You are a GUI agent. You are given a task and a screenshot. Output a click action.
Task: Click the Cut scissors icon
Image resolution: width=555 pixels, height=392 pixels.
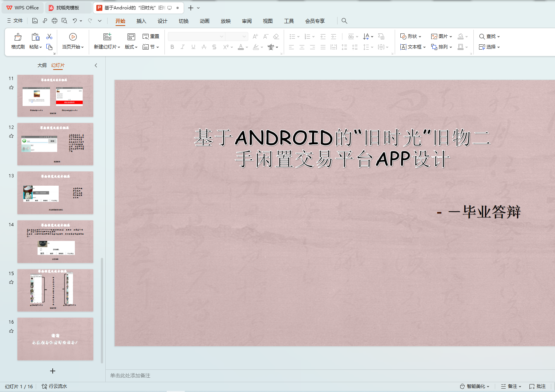pyautogui.click(x=49, y=36)
